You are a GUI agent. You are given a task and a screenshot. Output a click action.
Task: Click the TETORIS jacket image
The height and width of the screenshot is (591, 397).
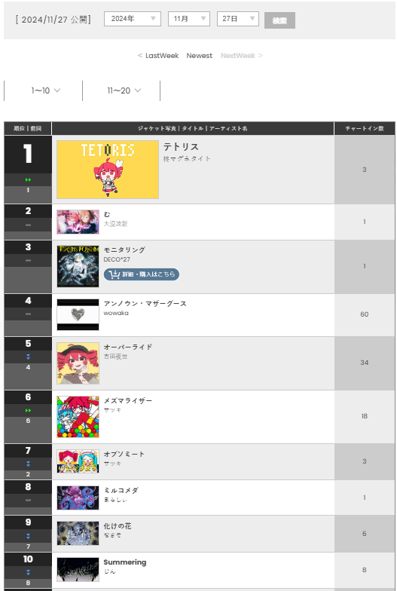[108, 170]
